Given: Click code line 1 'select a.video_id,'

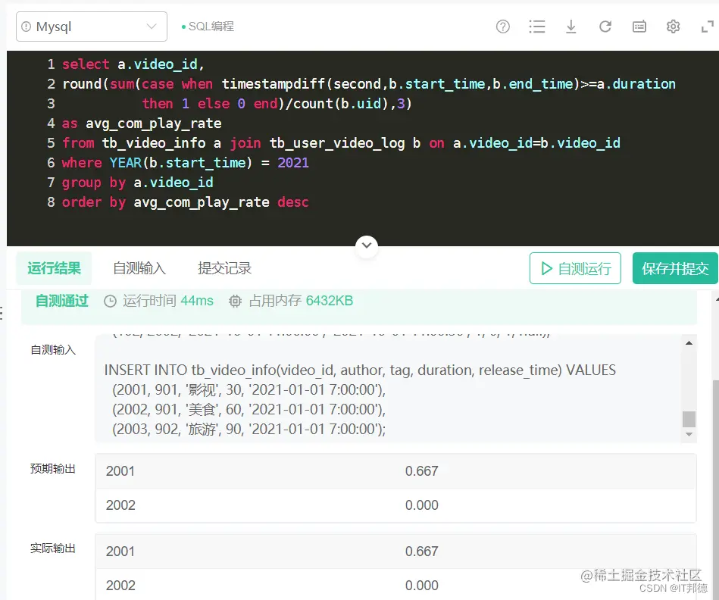Looking at the screenshot, I should [133, 64].
